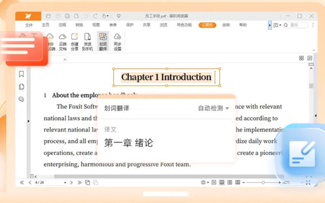Toggle the 划词翻译 selection translate tool
Screen dimensions: 325x203
click(x=103, y=42)
